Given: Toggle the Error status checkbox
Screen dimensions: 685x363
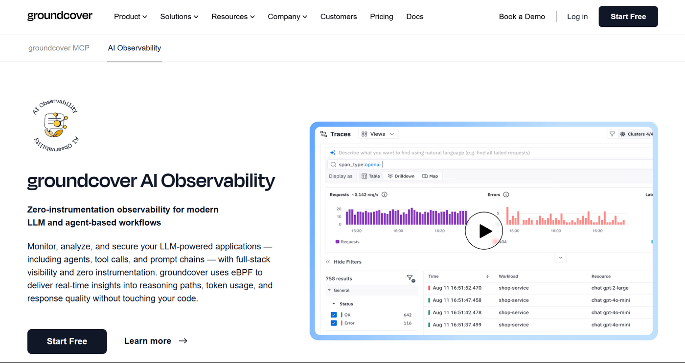Looking at the screenshot, I should (334, 323).
